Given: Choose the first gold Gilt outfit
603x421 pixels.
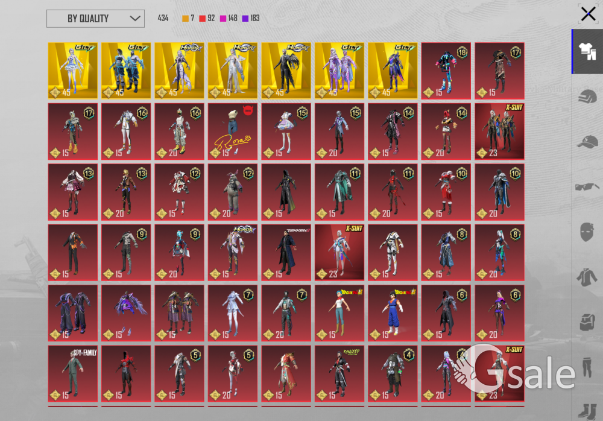Looking at the screenshot, I should pos(73,71).
